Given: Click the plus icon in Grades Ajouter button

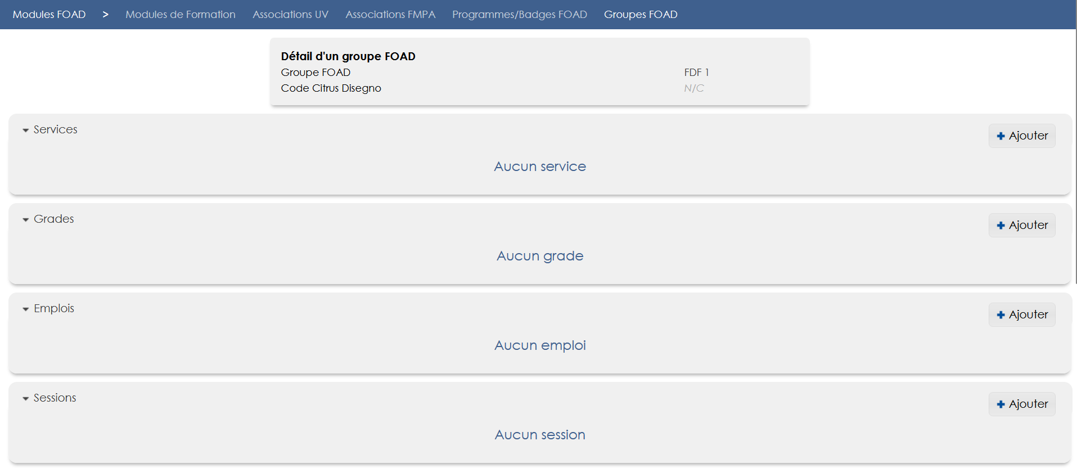Looking at the screenshot, I should point(1001,226).
